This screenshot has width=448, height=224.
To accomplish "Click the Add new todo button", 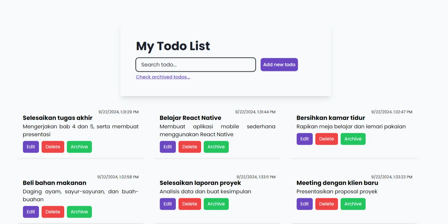I will 279,64.
